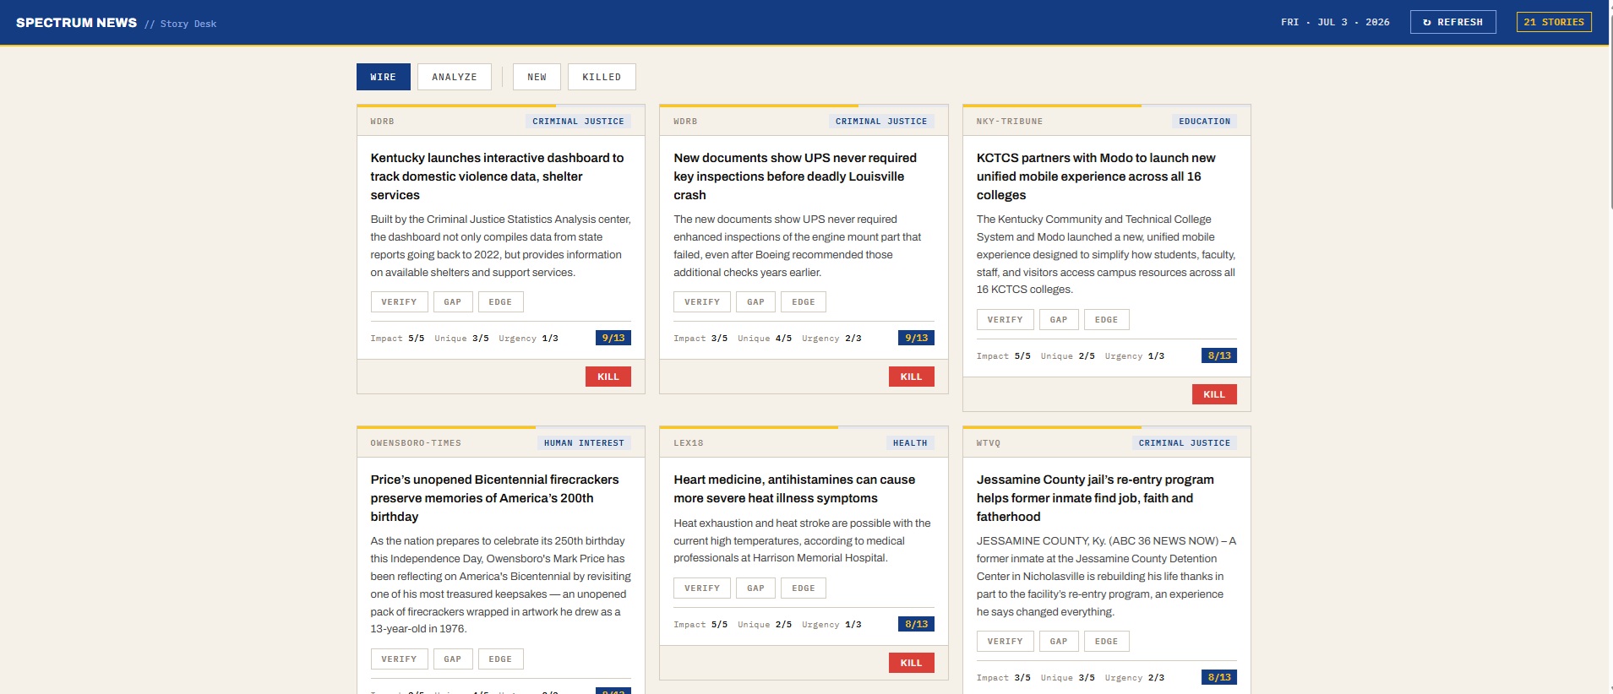The width and height of the screenshot is (1613, 694).
Task: Click Criminal Justice tag on Kentucky dashboard card
Action: click(578, 122)
